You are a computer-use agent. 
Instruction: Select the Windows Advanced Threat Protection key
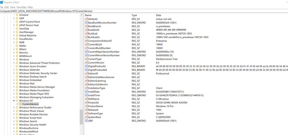click(x=39, y=63)
